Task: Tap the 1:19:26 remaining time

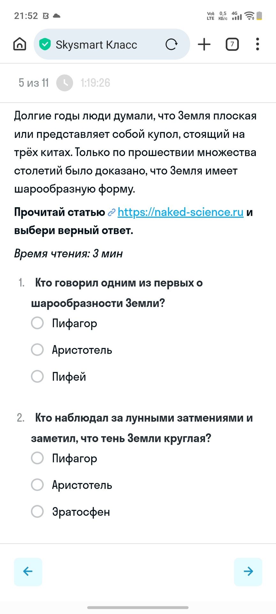Action: (x=95, y=83)
